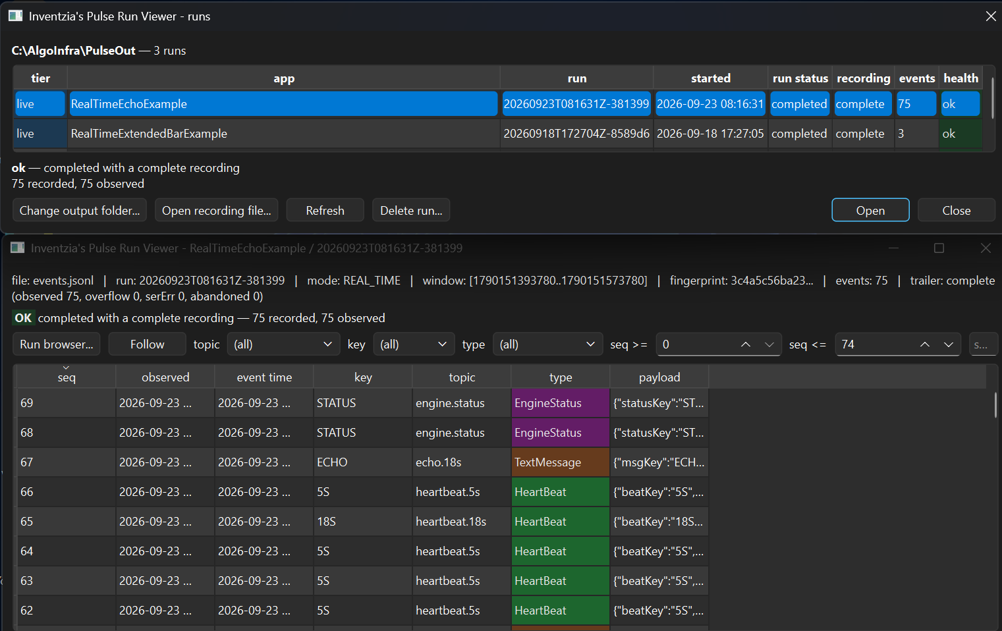Click EngineStatus type in seq 69 row
This screenshot has width=1002, height=631.
[561, 402]
